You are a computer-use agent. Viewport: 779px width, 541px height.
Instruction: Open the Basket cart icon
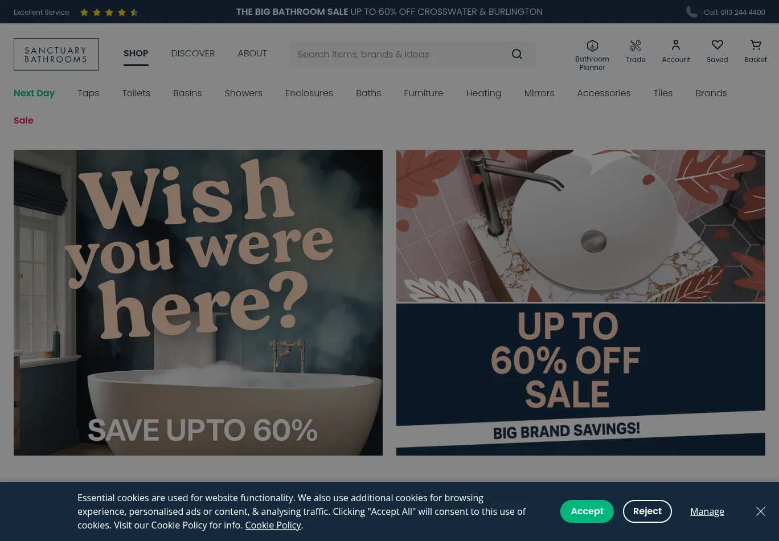[x=756, y=45]
